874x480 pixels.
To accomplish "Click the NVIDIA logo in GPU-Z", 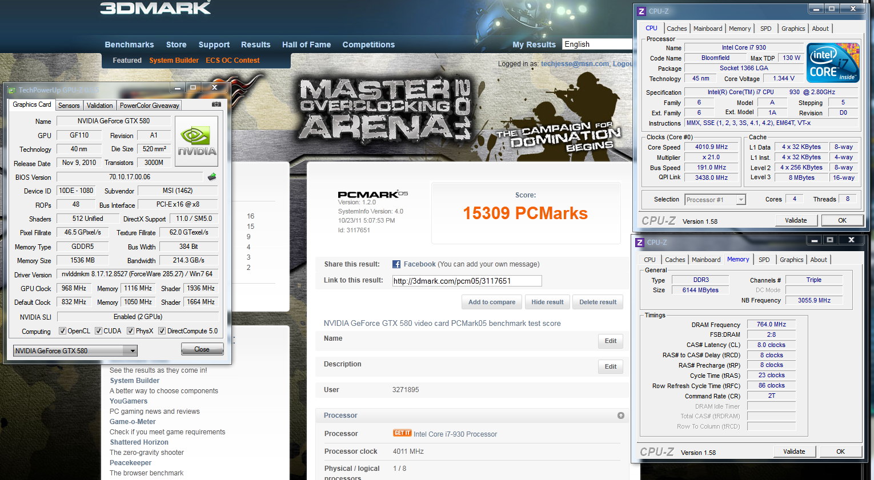I will [197, 142].
